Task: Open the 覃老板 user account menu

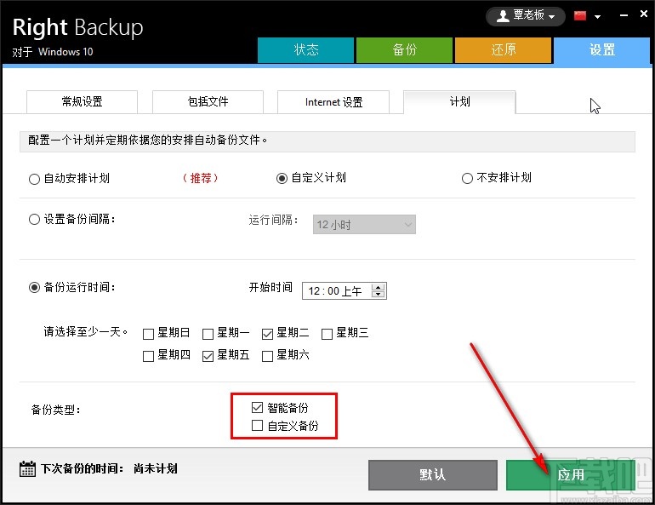Action: (x=526, y=16)
